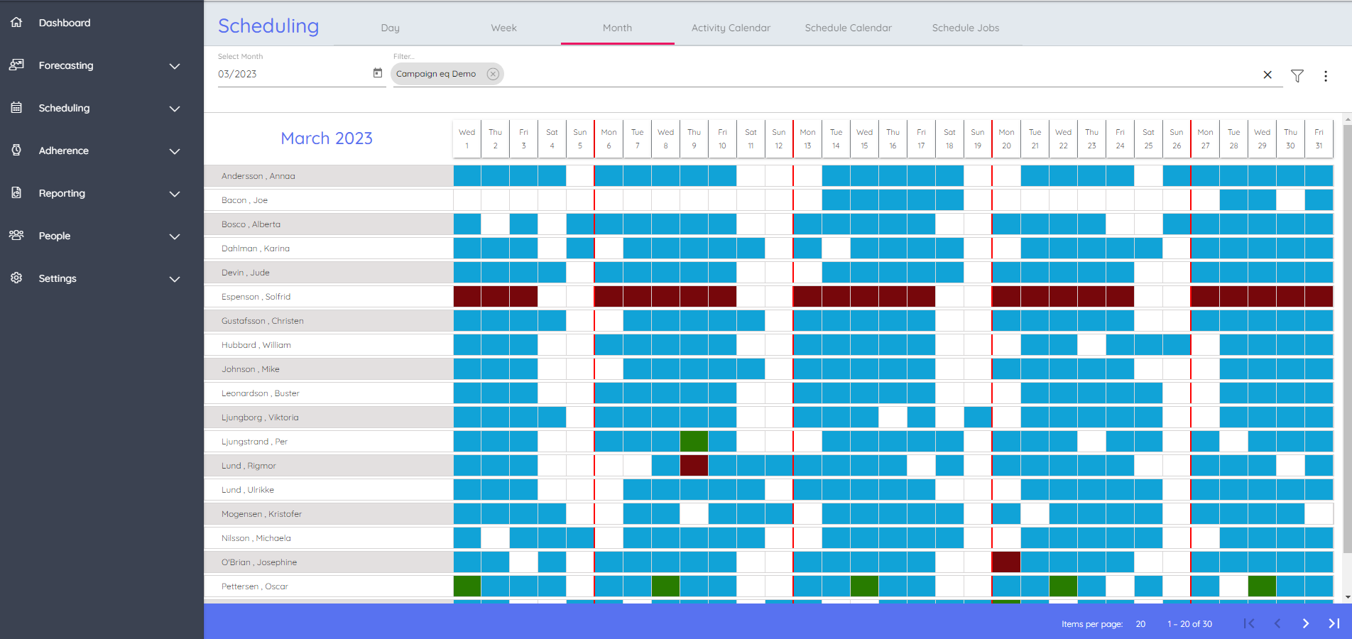This screenshot has width=1352, height=639.
Task: Click the Select Month input field
Action: pos(293,74)
